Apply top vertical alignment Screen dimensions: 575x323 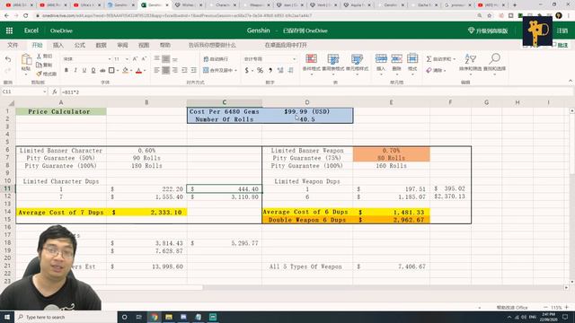click(157, 58)
